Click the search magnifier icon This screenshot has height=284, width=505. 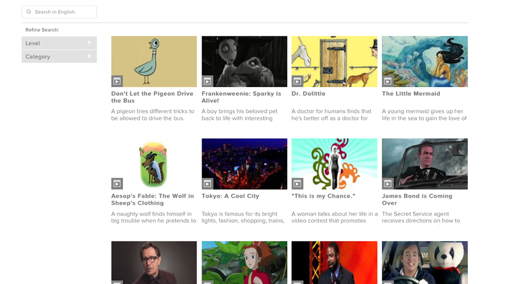[28, 12]
